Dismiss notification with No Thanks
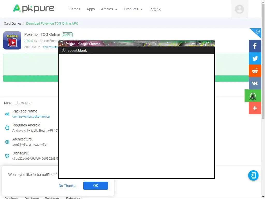This screenshot has width=265, height=199. (67, 186)
